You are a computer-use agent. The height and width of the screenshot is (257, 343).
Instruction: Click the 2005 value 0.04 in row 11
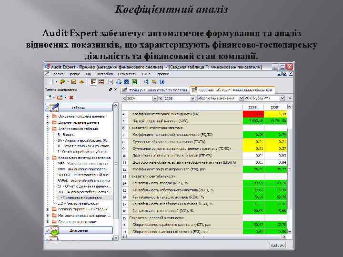275,162
